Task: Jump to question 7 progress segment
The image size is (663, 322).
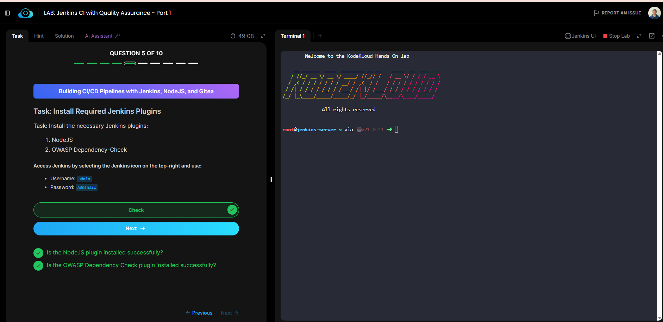Action: click(x=155, y=63)
